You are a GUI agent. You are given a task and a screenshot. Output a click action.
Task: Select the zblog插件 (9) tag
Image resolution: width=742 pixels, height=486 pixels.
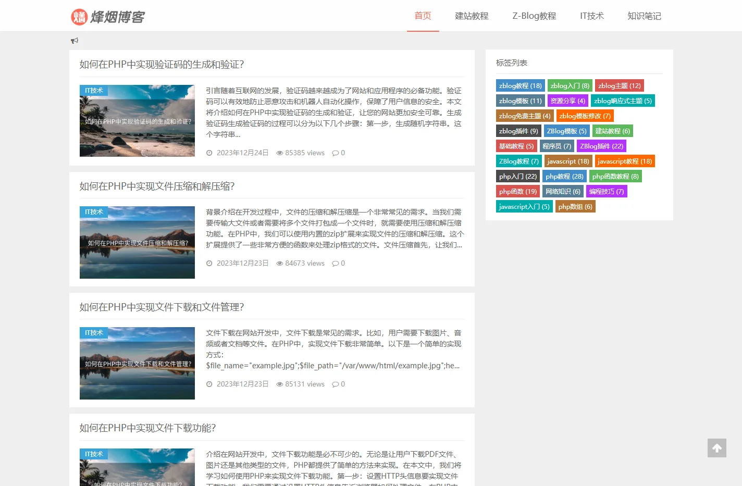coord(518,131)
